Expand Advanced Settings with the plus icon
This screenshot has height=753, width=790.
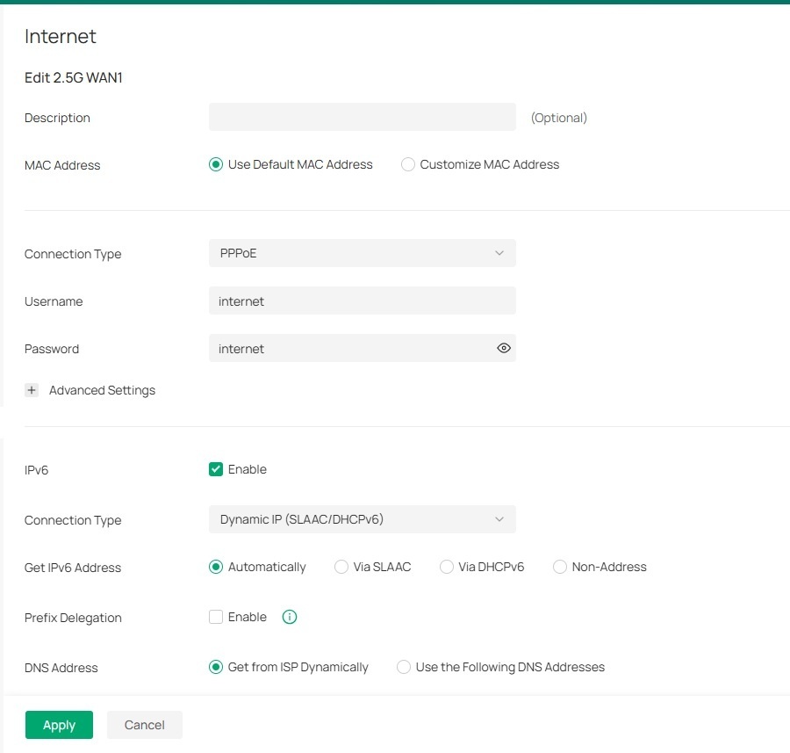[32, 390]
